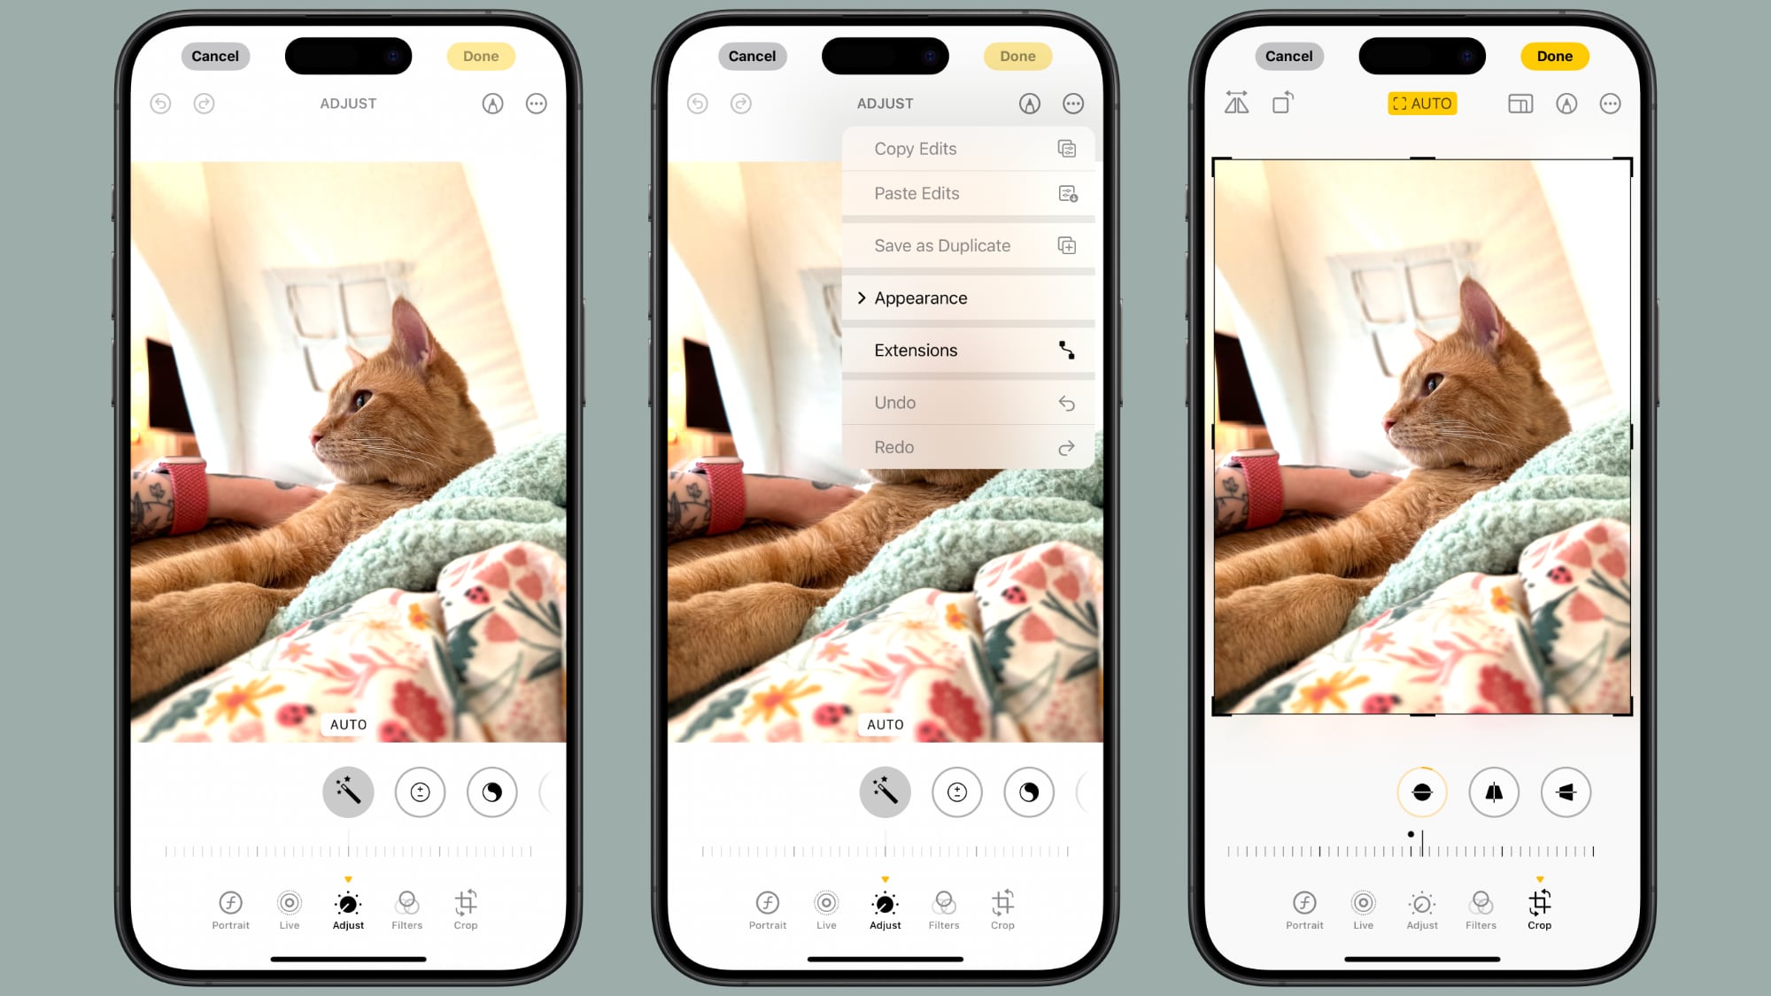This screenshot has width=1771, height=996.
Task: Select Save as Duplicate option
Action: pyautogui.click(x=968, y=244)
